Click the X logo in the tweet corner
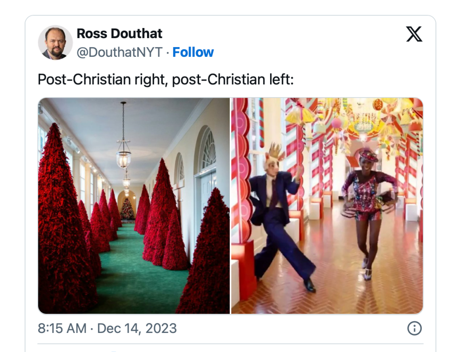The width and height of the screenshot is (455, 352). click(x=414, y=34)
